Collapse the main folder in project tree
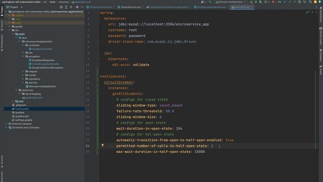Viewport: 323px width, 182px height. pos(13,34)
